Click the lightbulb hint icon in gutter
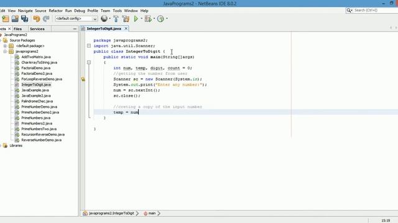This screenshot has width=398, height=223. tap(83, 79)
